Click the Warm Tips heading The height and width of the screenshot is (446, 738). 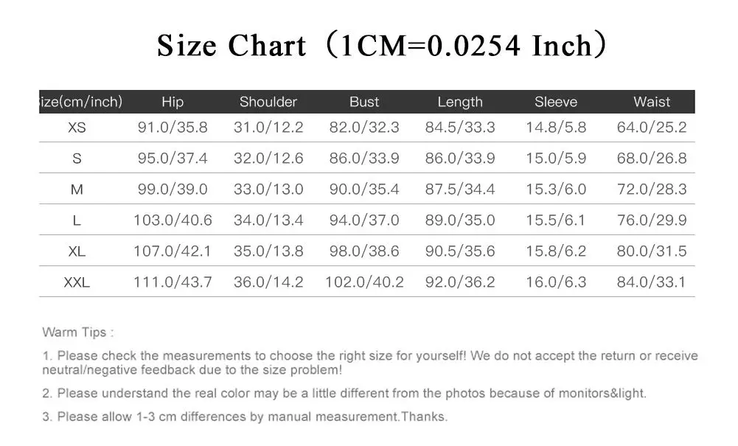click(78, 332)
